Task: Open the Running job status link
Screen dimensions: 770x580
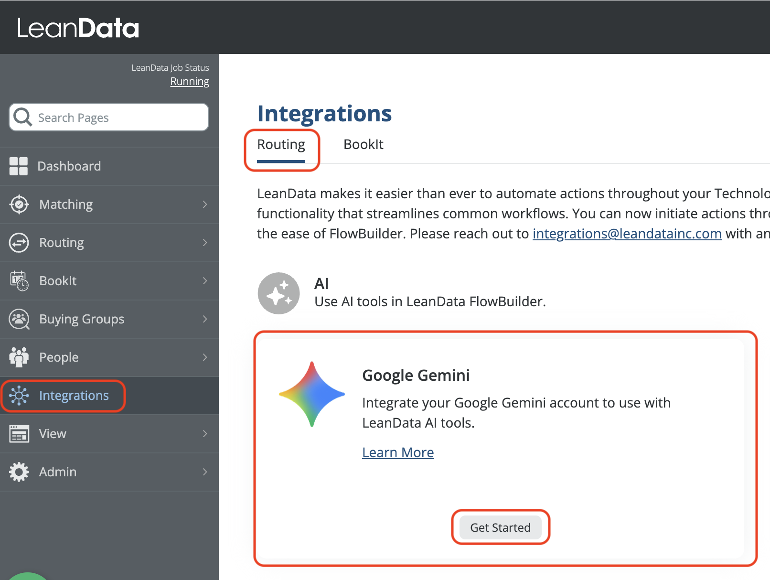Action: [190, 82]
